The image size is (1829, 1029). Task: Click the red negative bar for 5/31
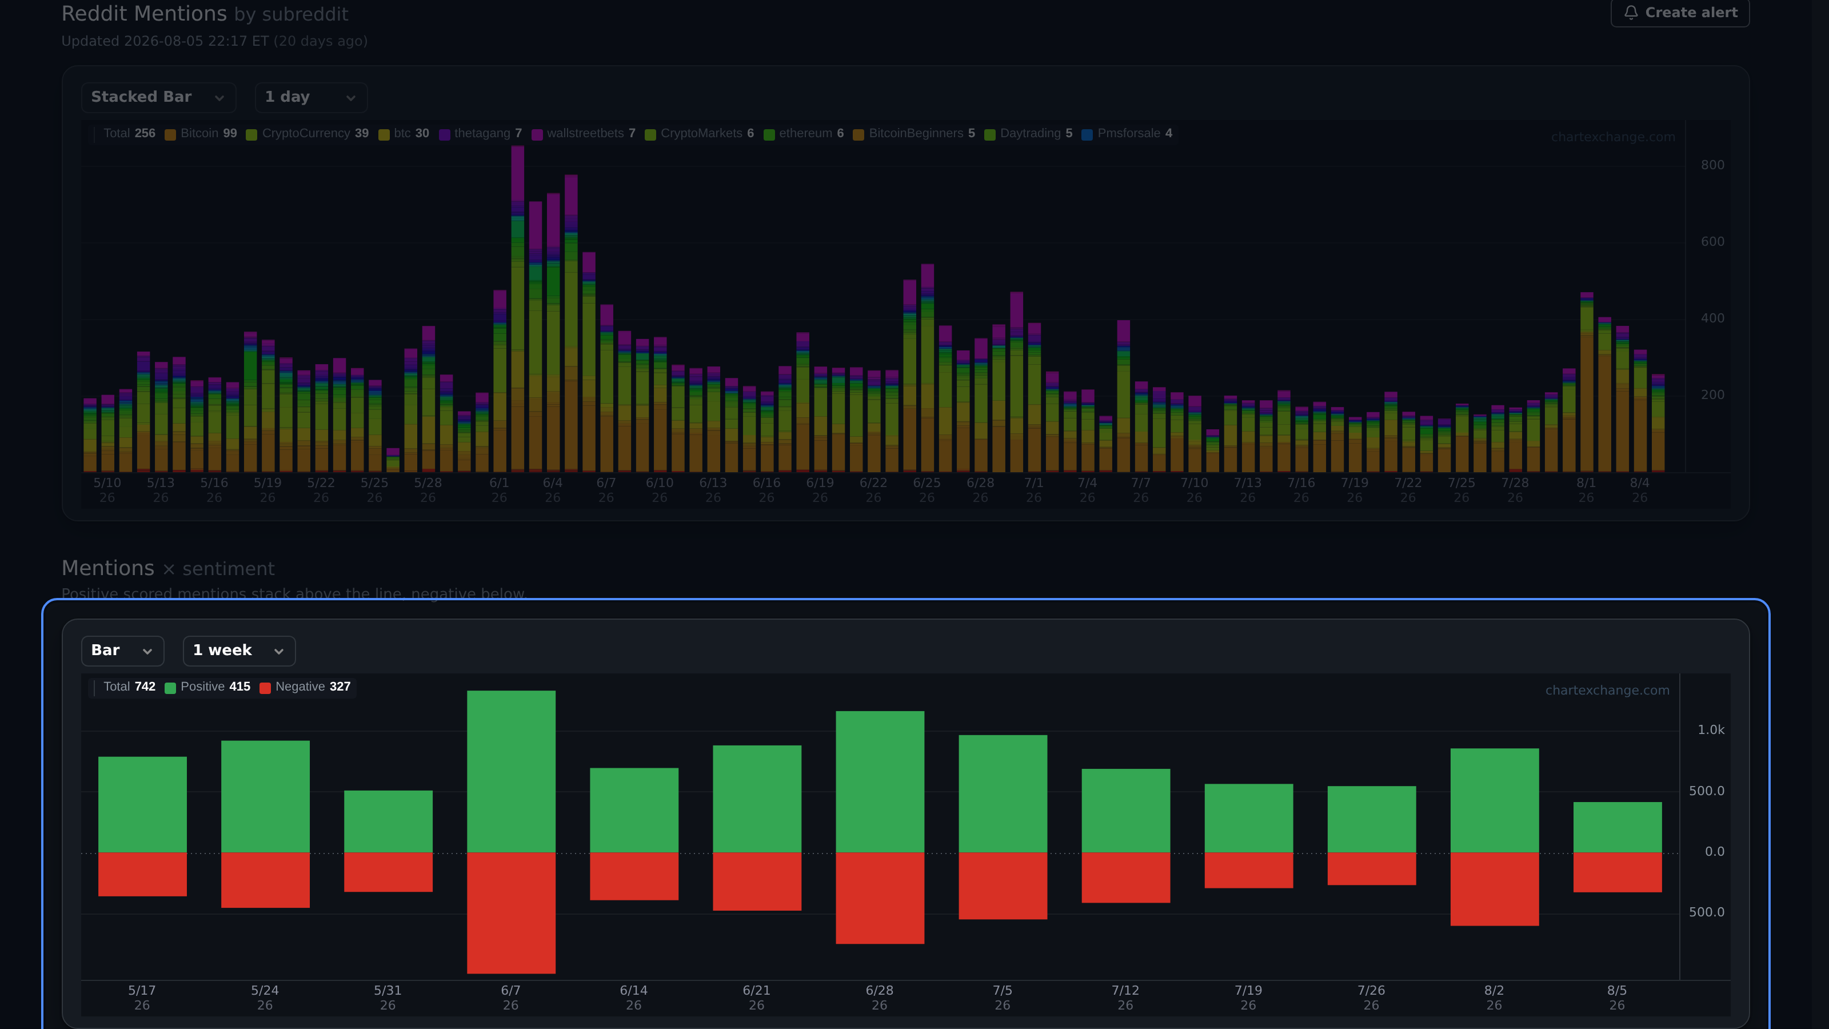389,872
